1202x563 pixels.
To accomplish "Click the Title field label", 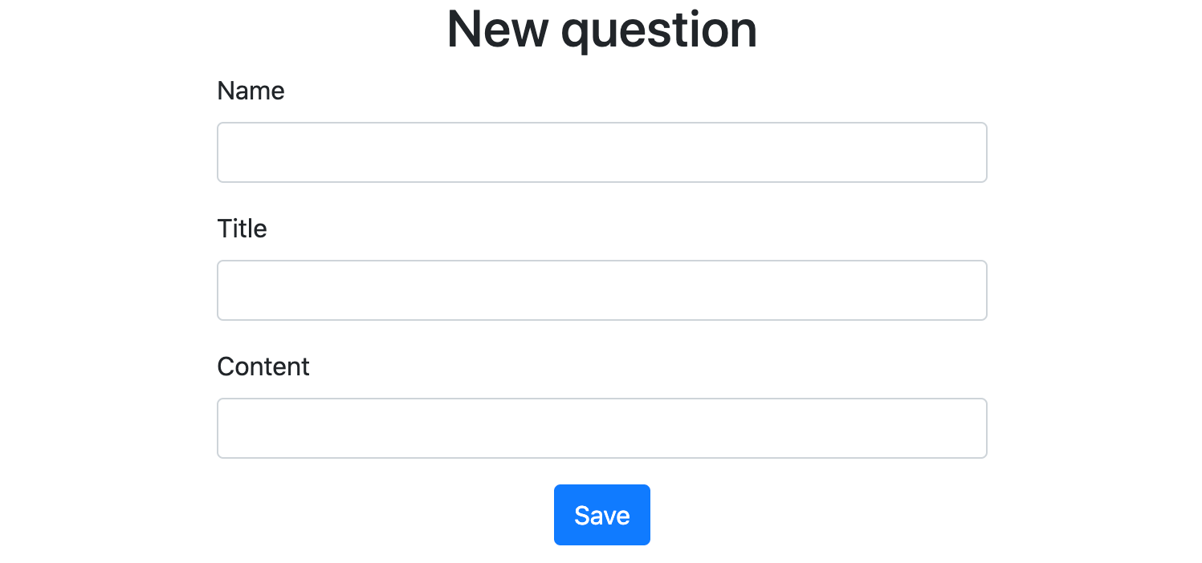I will point(242,229).
